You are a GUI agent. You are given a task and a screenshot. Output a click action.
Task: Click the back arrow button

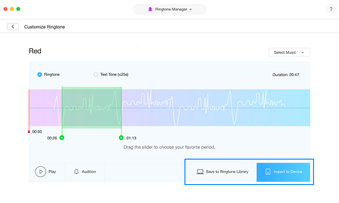coord(12,26)
